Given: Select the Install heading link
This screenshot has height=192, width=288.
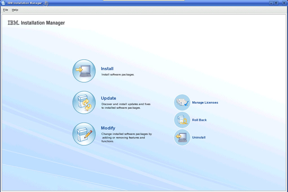Looking at the screenshot, I should (x=107, y=69).
